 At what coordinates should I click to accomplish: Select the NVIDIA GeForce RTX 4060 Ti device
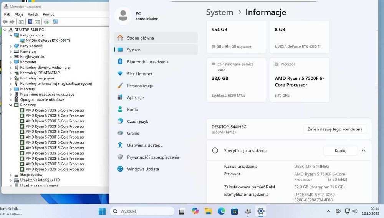click(48, 41)
